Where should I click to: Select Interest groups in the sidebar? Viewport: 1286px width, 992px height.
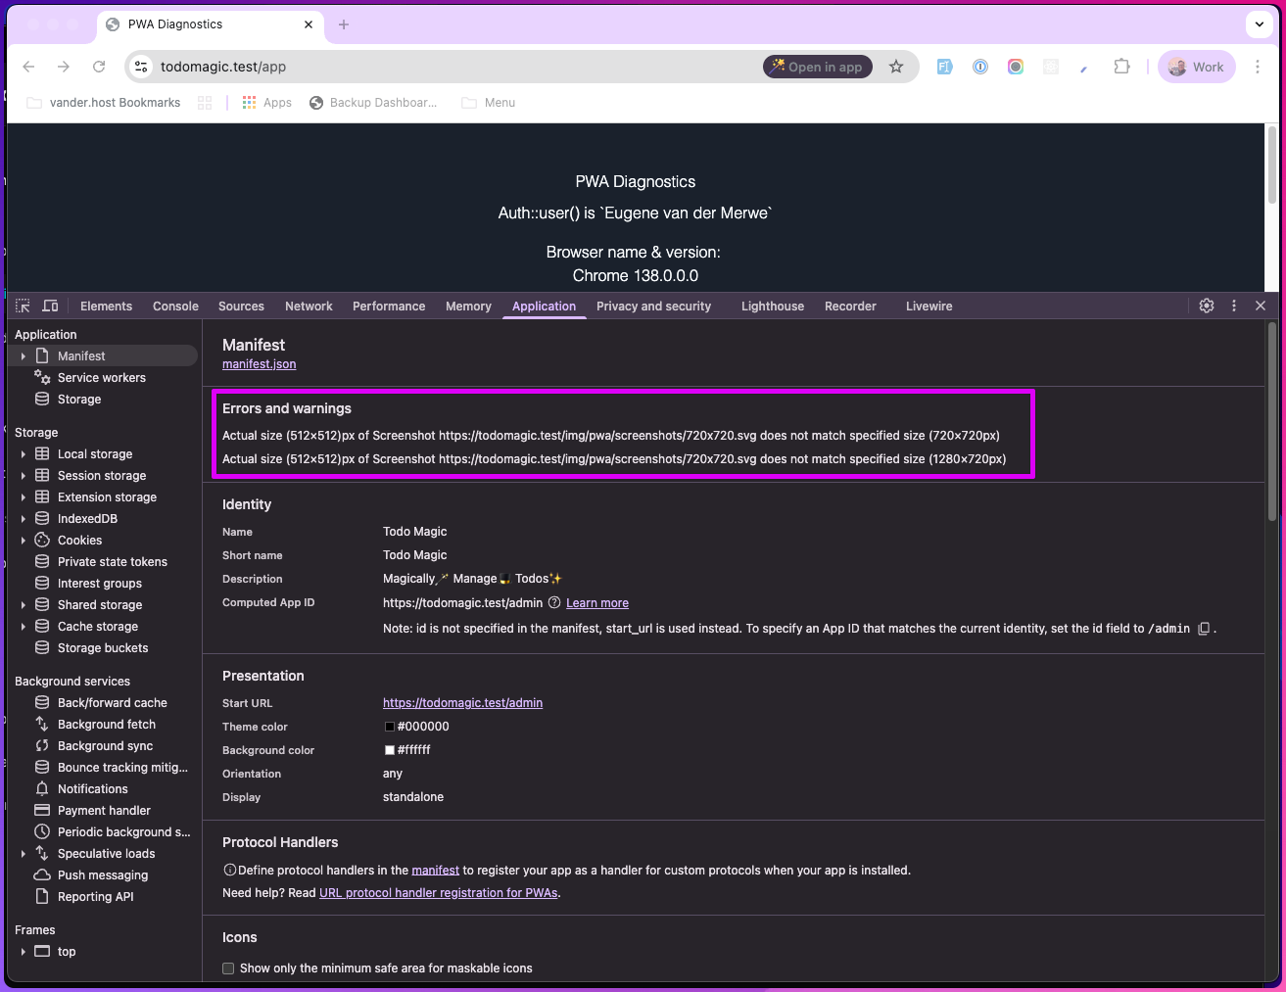pyautogui.click(x=100, y=584)
